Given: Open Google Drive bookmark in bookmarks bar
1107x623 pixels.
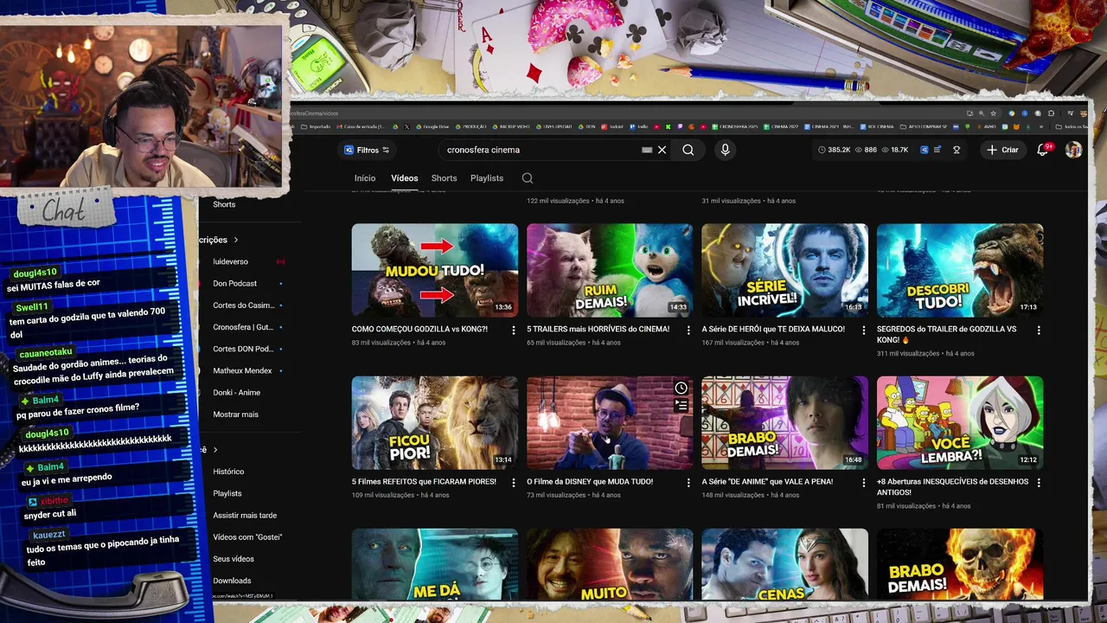Looking at the screenshot, I should [x=432, y=126].
